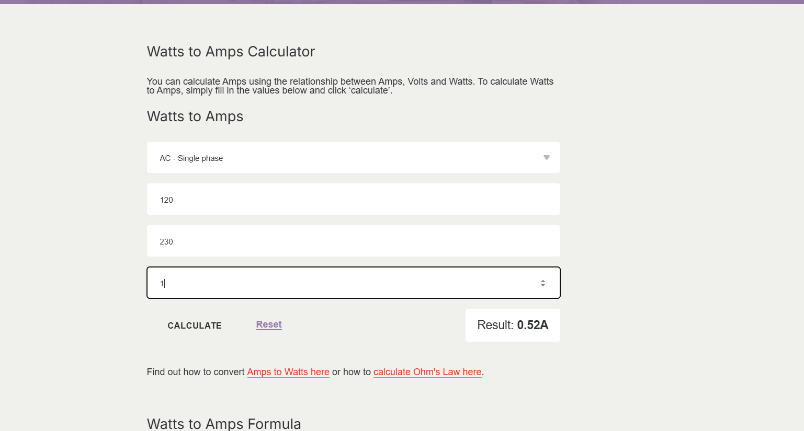This screenshot has width=804, height=431.
Task: Click the intro paragraph about calculating Amps
Action: pos(350,86)
